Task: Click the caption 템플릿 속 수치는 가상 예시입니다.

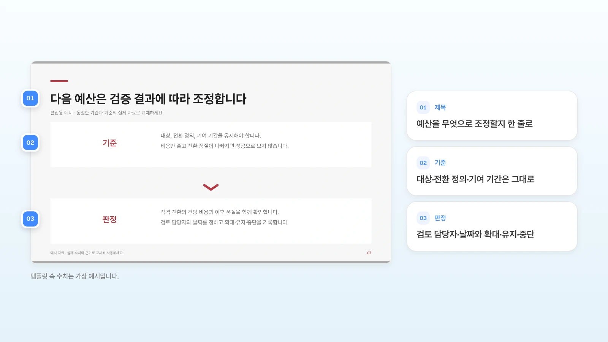Action: point(74,276)
